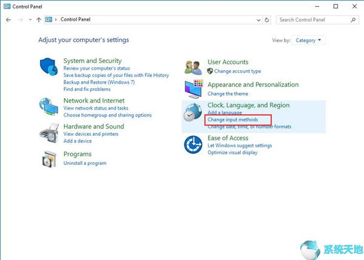Open Hardware and Sound category
This screenshot has width=364, height=260.
(x=94, y=127)
